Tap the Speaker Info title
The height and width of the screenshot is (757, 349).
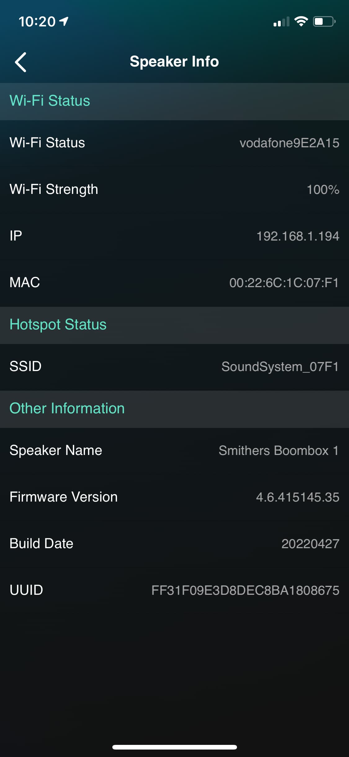(x=174, y=62)
